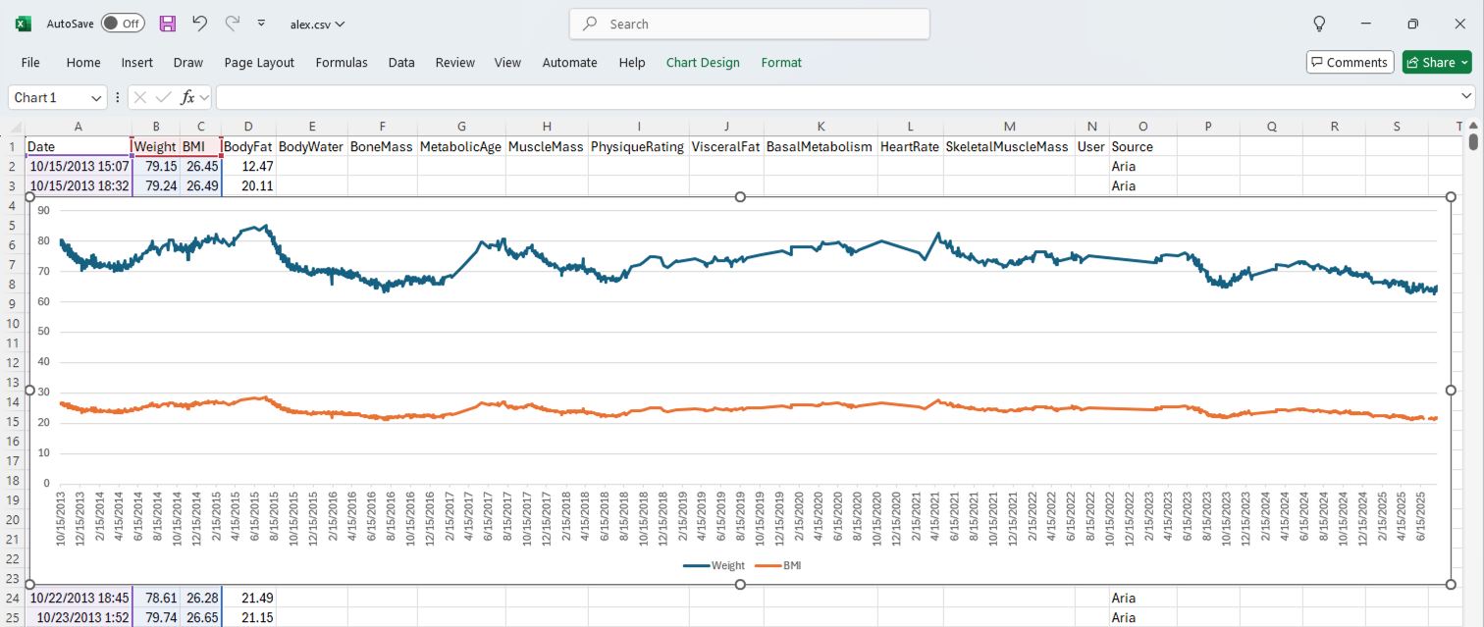Open the Name Box dropdown arrow

97,98
